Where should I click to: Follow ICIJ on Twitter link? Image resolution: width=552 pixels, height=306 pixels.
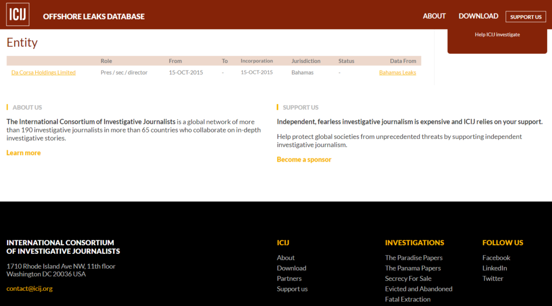click(x=493, y=279)
